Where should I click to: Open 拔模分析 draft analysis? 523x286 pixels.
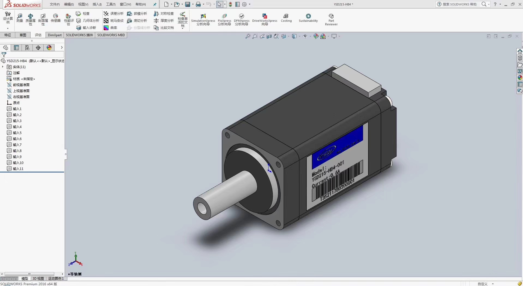tap(137, 14)
